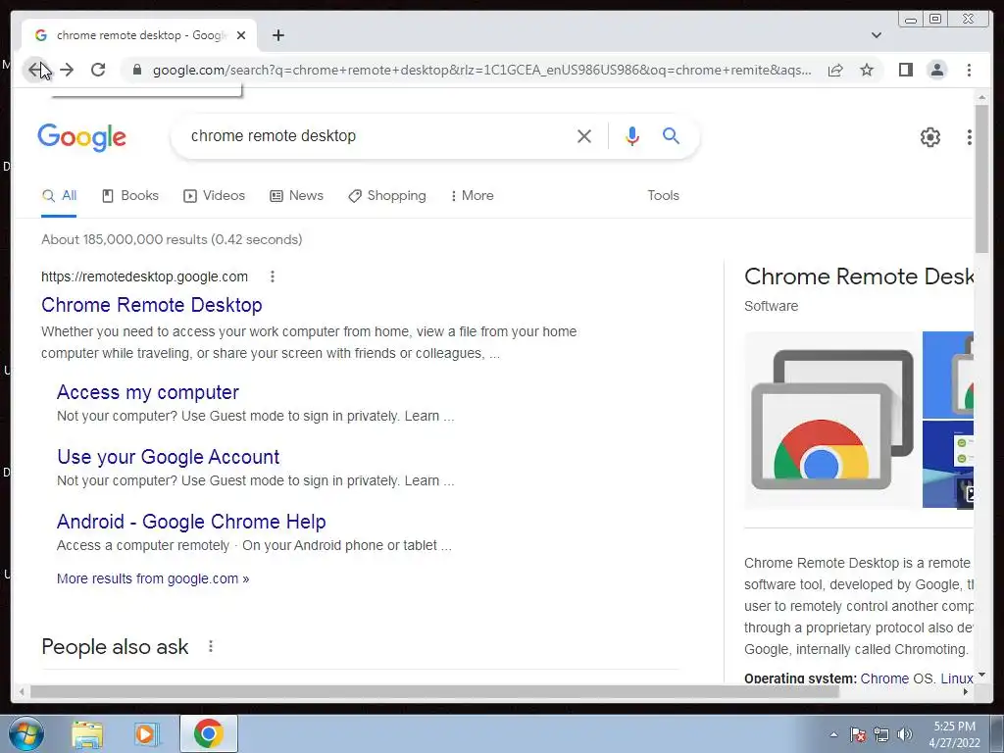
Task: Switch to the Videos tab
Action: point(214,196)
